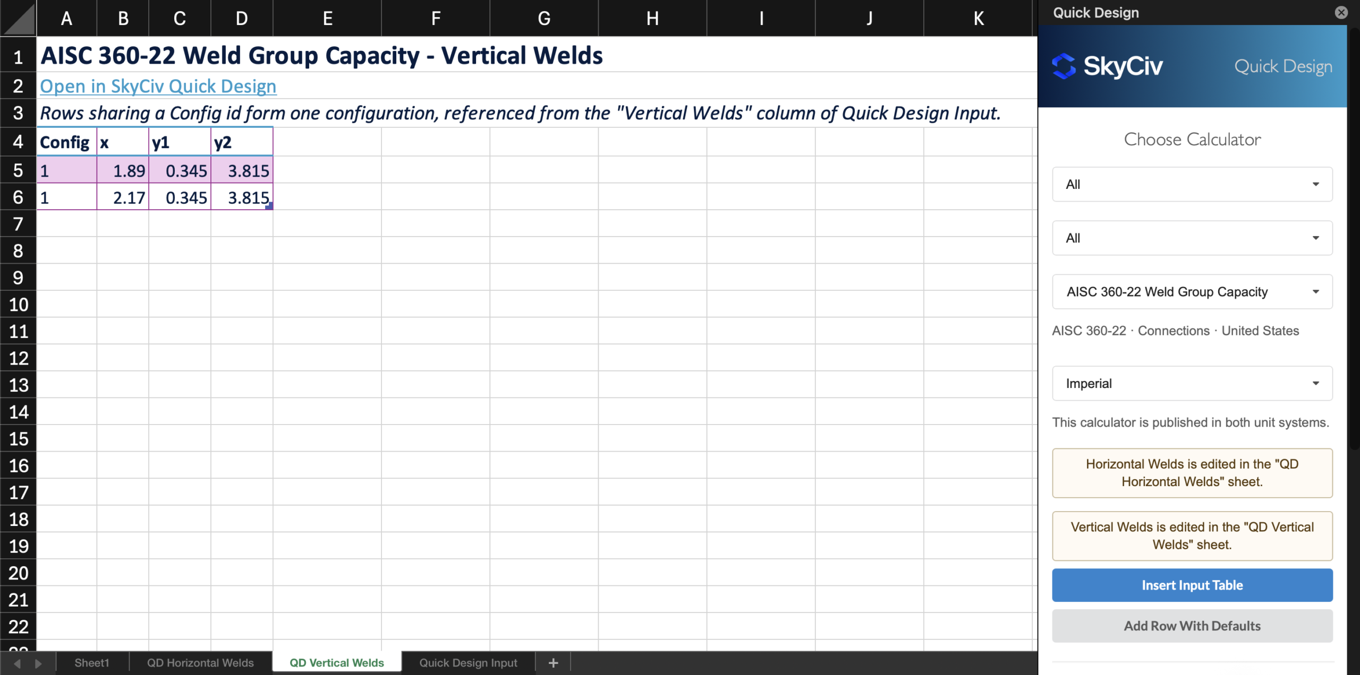Click the 'Rows sharing a Config id' note
Image resolution: width=1360 pixels, height=675 pixels.
[x=521, y=113]
